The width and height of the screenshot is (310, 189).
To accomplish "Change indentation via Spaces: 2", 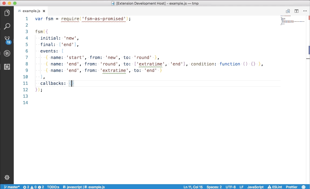I will 214,187.
